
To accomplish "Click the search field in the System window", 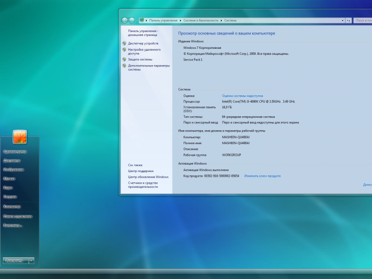I will [x=363, y=20].
